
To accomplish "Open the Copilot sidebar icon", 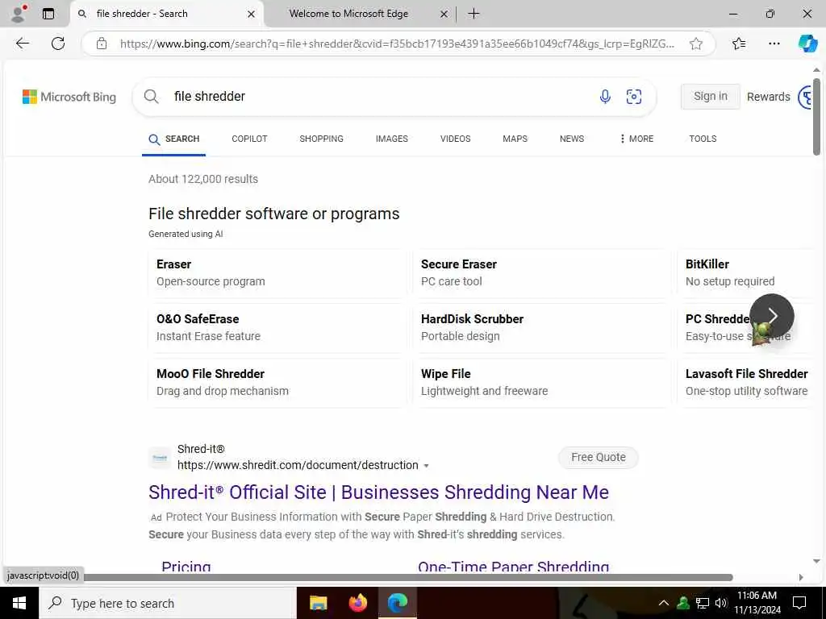I will (x=807, y=44).
